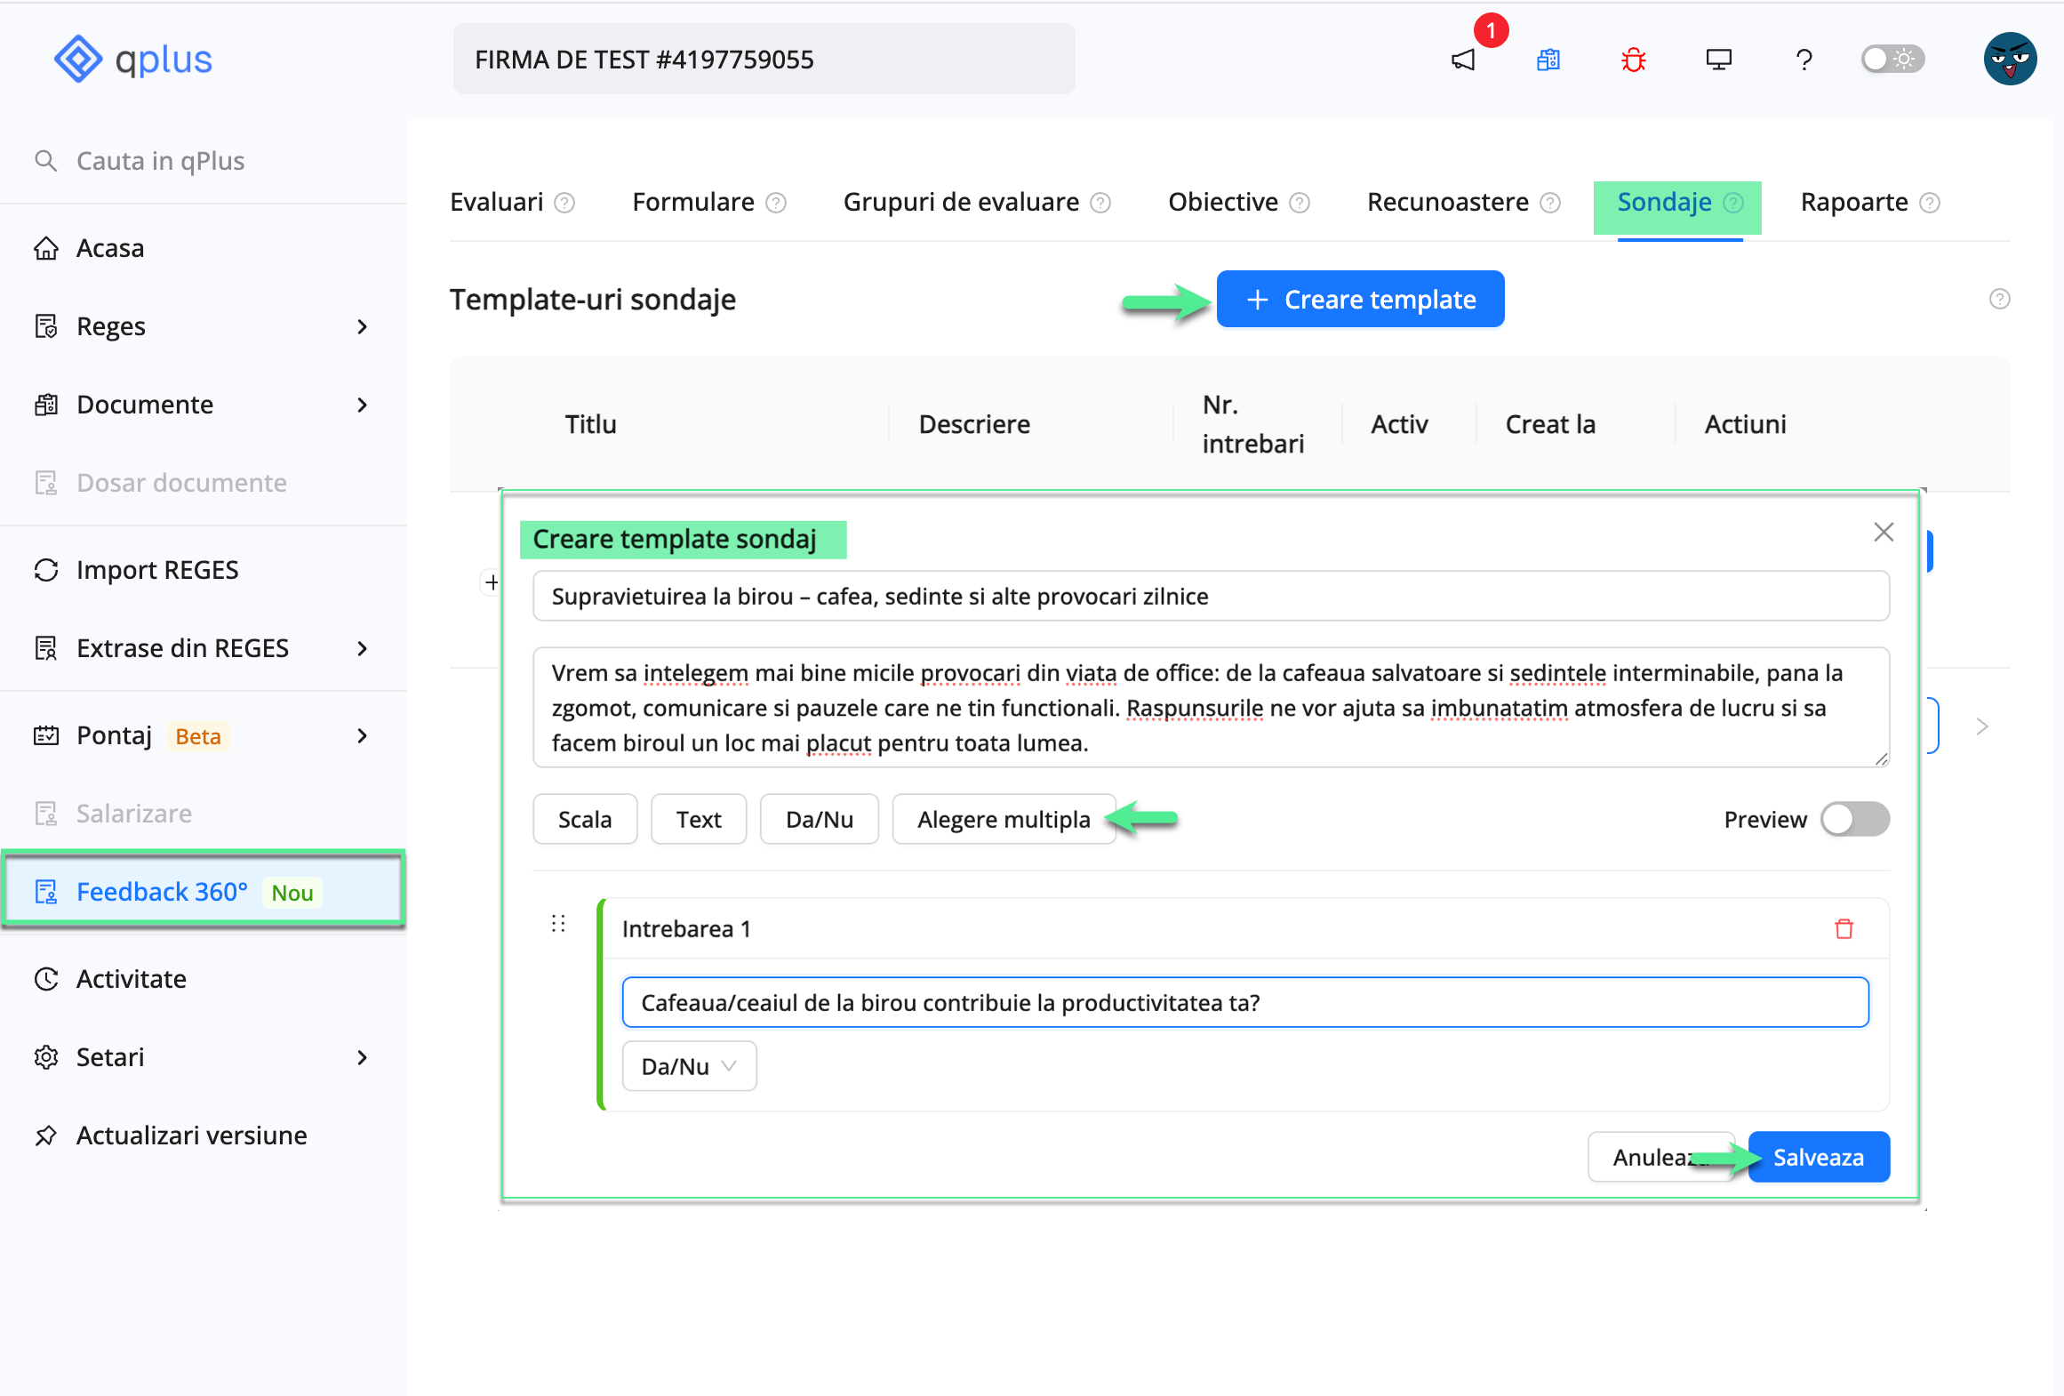Toggle the light/dark theme switch
This screenshot has width=2064, height=1396.
[x=1892, y=60]
